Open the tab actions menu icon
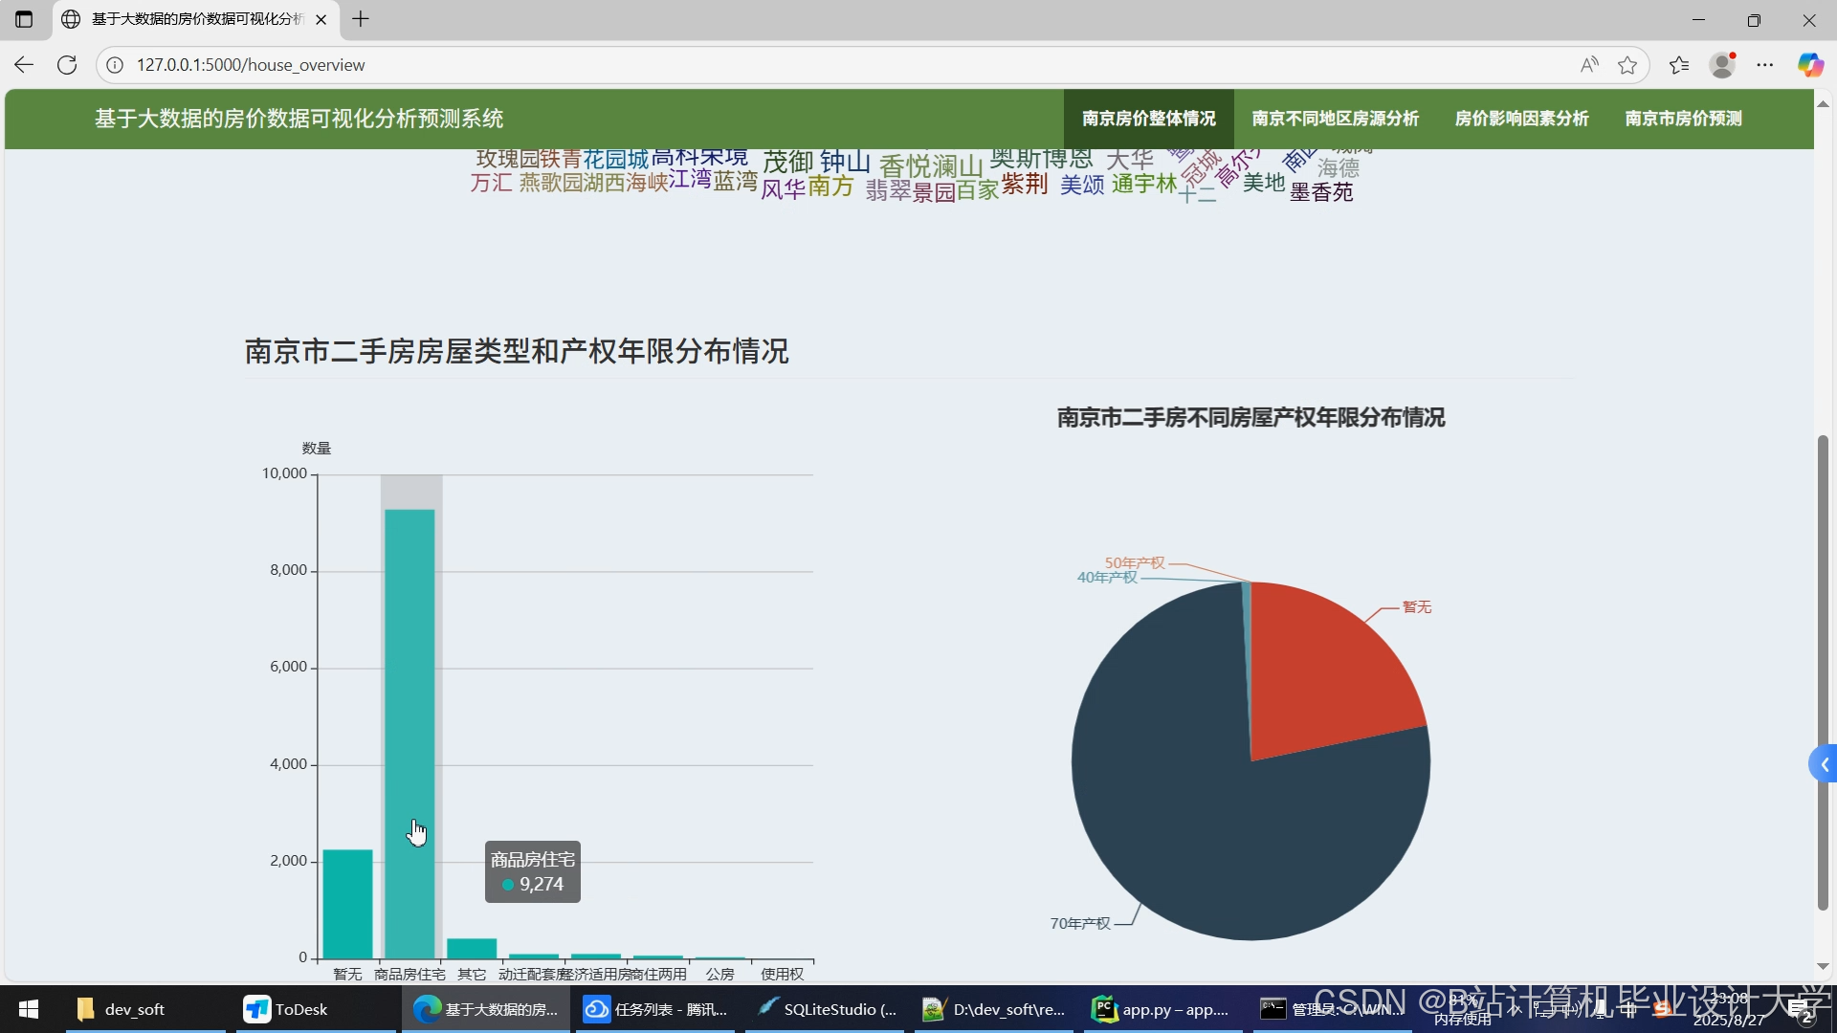 pos(24,19)
